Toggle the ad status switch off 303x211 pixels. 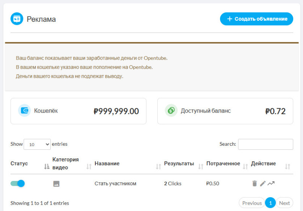pyautogui.click(x=18, y=184)
